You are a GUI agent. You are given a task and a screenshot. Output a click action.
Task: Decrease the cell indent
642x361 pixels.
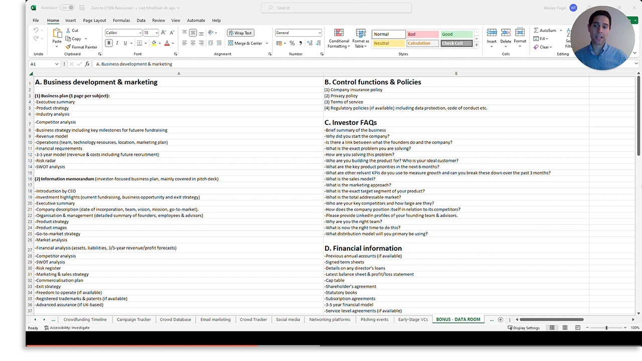click(x=211, y=43)
